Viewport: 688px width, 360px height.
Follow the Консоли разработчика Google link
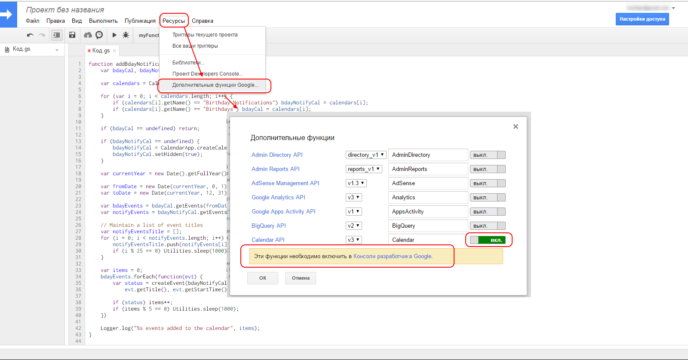point(393,256)
